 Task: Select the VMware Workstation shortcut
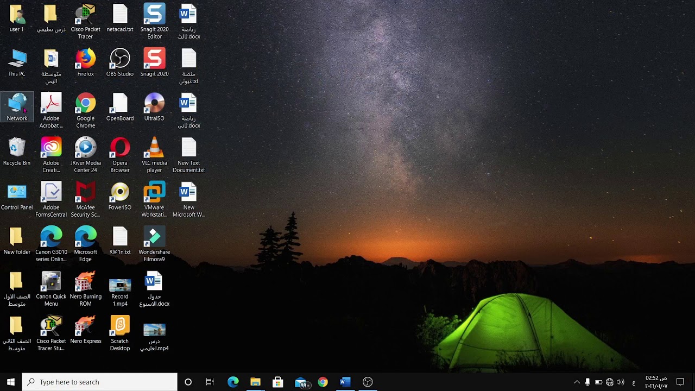pyautogui.click(x=154, y=199)
